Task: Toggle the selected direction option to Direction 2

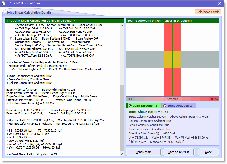Action: point(165,105)
